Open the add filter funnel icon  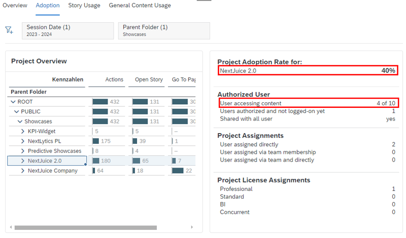point(9,30)
